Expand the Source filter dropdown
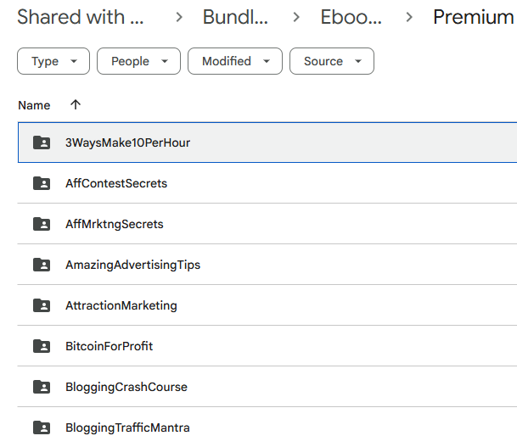 click(332, 61)
